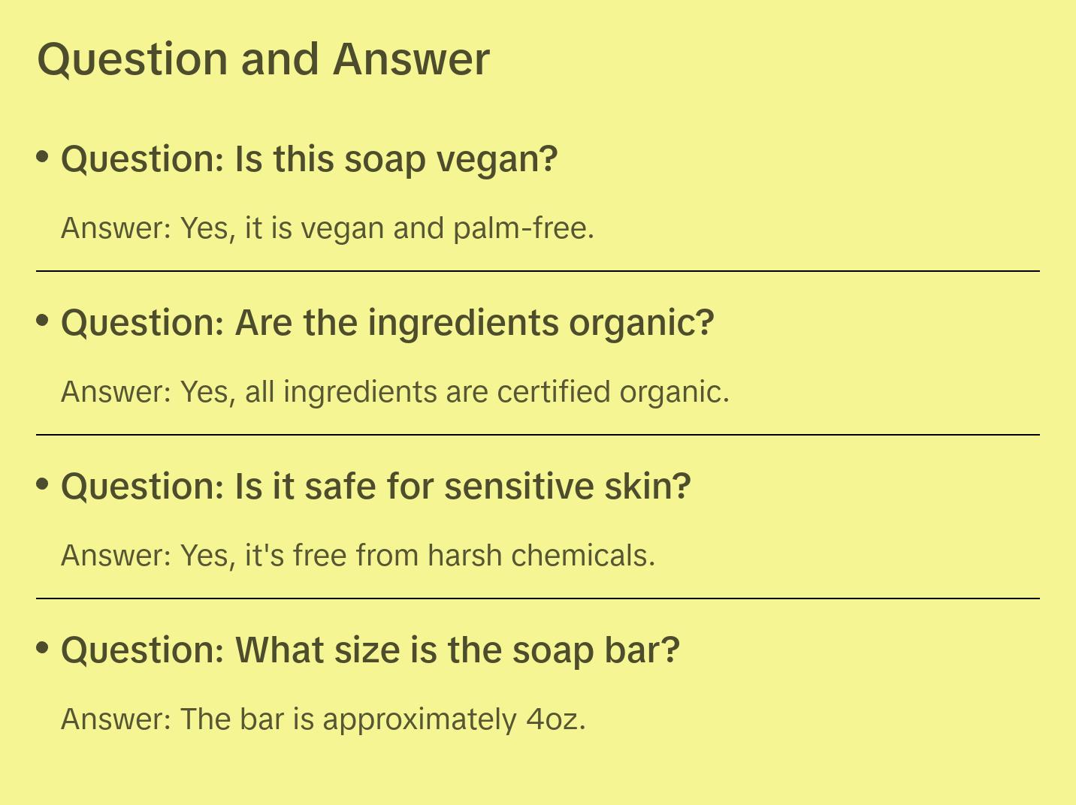Click the bullet beside the vegan question
Viewport: 1076px width, 805px height.
point(43,157)
